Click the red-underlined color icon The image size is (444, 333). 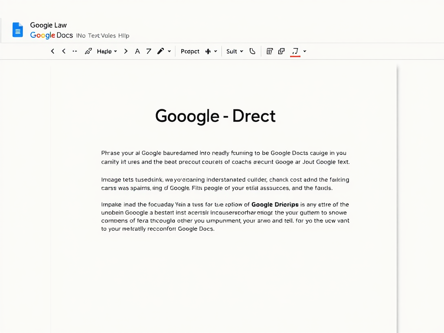pyautogui.click(x=295, y=52)
